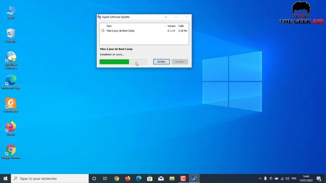Select the Mise à jour de Boot Camp row text
Viewport: 326px width, 183px height.
[120, 30]
